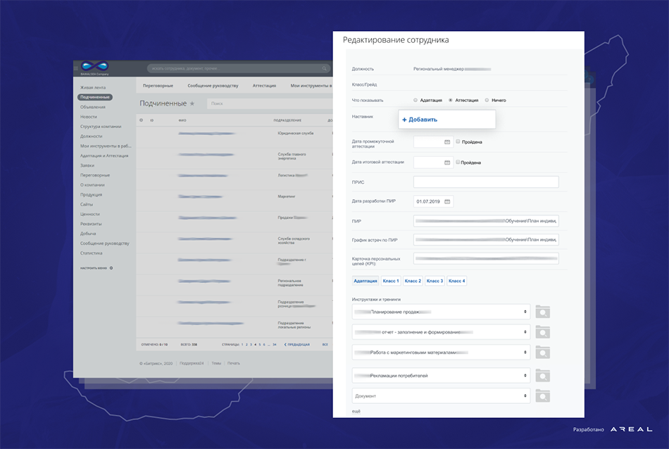The width and height of the screenshot is (669, 449).
Task: Open Мои инструменты in top navigation bar
Action: [x=311, y=86]
